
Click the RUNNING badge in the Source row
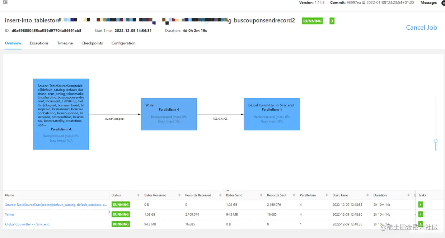[x=121, y=205]
